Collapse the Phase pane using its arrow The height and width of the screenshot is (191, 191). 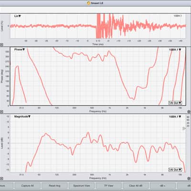tap(1, 112)
